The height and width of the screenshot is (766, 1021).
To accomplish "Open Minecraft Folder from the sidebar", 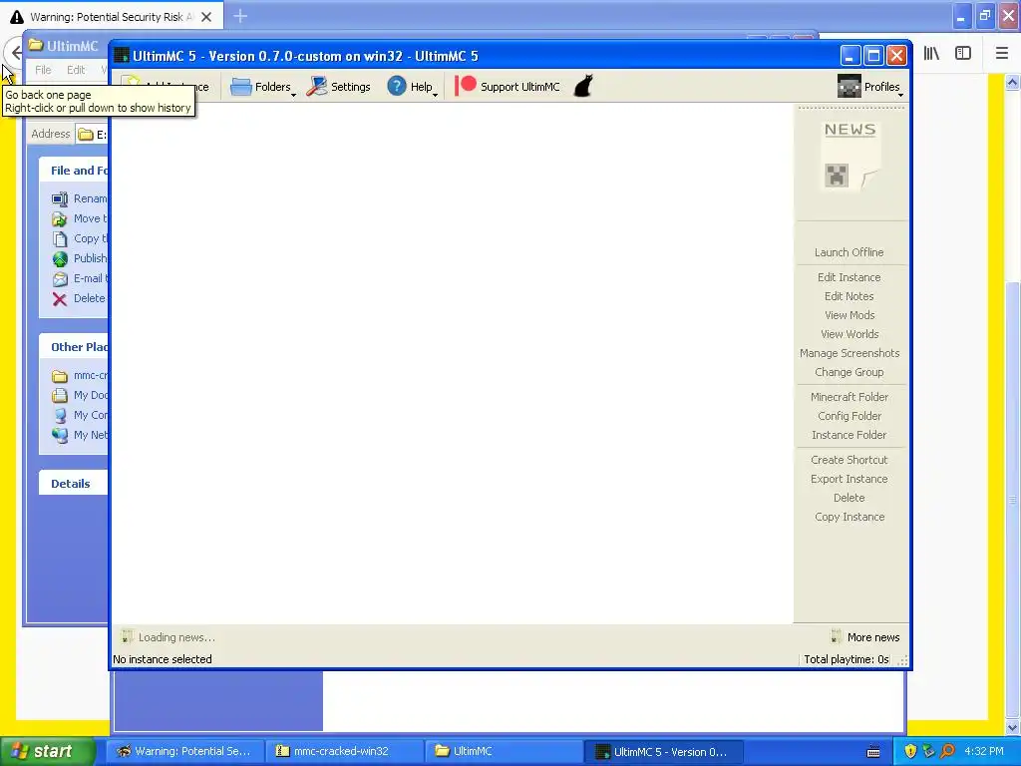I will click(x=850, y=397).
